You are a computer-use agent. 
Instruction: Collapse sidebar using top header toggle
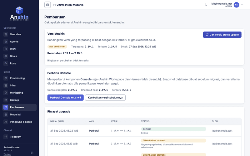pos(47,5)
